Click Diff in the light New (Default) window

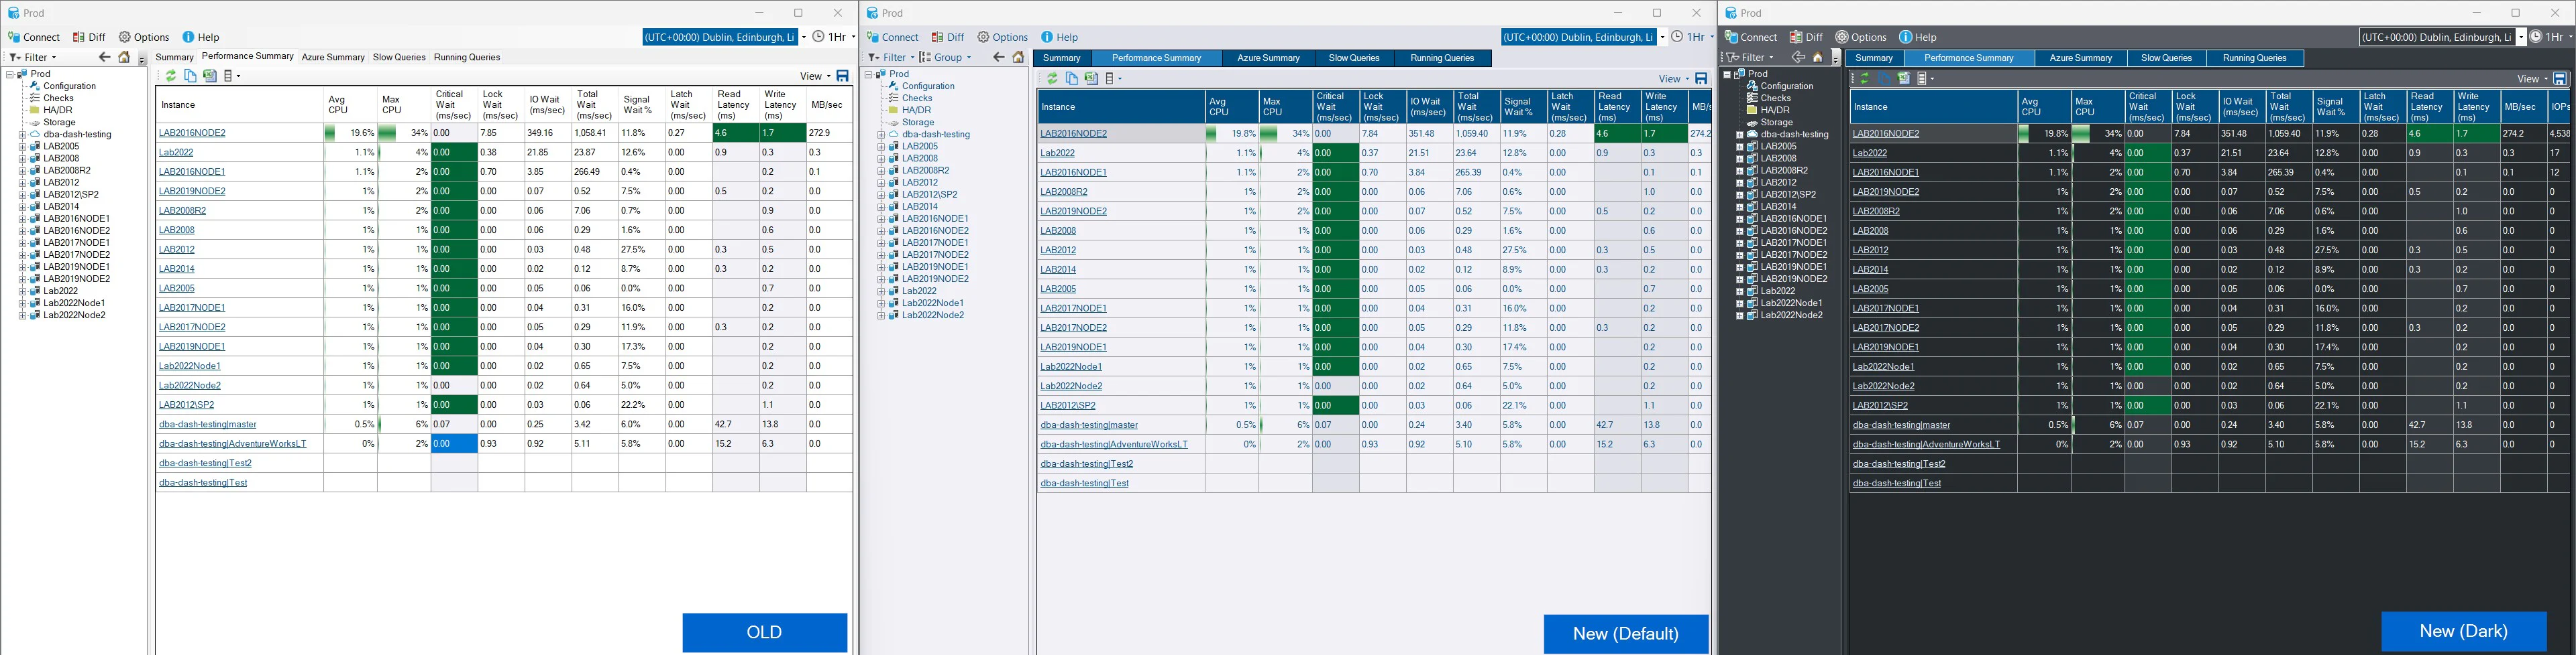[947, 37]
